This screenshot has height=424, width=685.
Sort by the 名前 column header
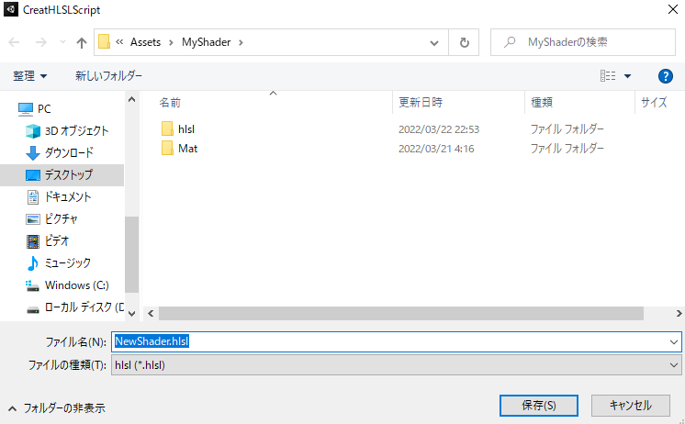[x=170, y=103]
